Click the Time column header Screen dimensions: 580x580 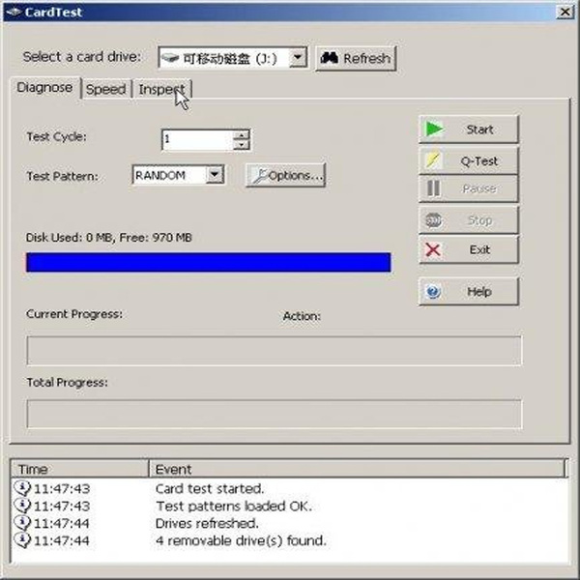click(x=80, y=469)
